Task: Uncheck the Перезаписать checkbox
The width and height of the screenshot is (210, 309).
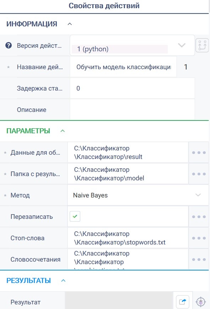Action: pos(75,216)
